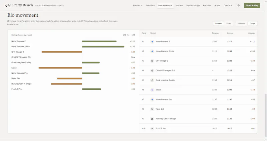This screenshot has height=141, width=267.
Task: Switch to 24 hours time range
Action: pos(241,23)
